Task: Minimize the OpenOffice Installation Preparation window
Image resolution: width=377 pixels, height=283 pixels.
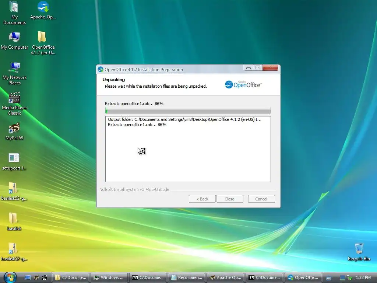Action: [x=249, y=68]
